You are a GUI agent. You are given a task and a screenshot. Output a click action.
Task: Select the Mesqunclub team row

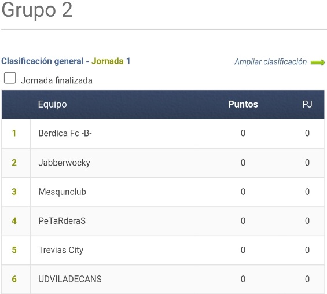point(163,192)
